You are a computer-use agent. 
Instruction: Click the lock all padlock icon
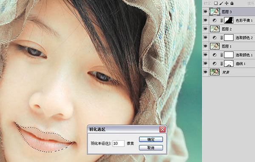232,3
